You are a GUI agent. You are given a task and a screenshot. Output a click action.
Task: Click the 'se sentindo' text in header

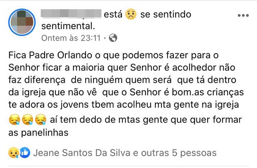[166, 14]
